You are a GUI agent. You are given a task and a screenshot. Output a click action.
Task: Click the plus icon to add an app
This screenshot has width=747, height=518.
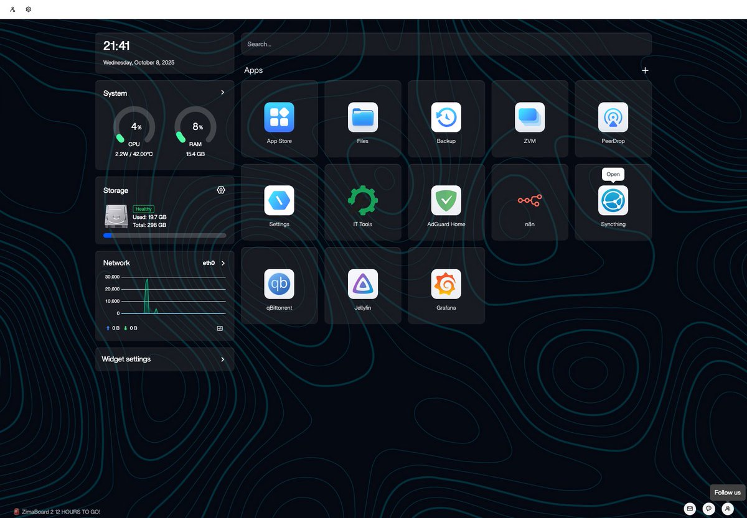tap(645, 71)
